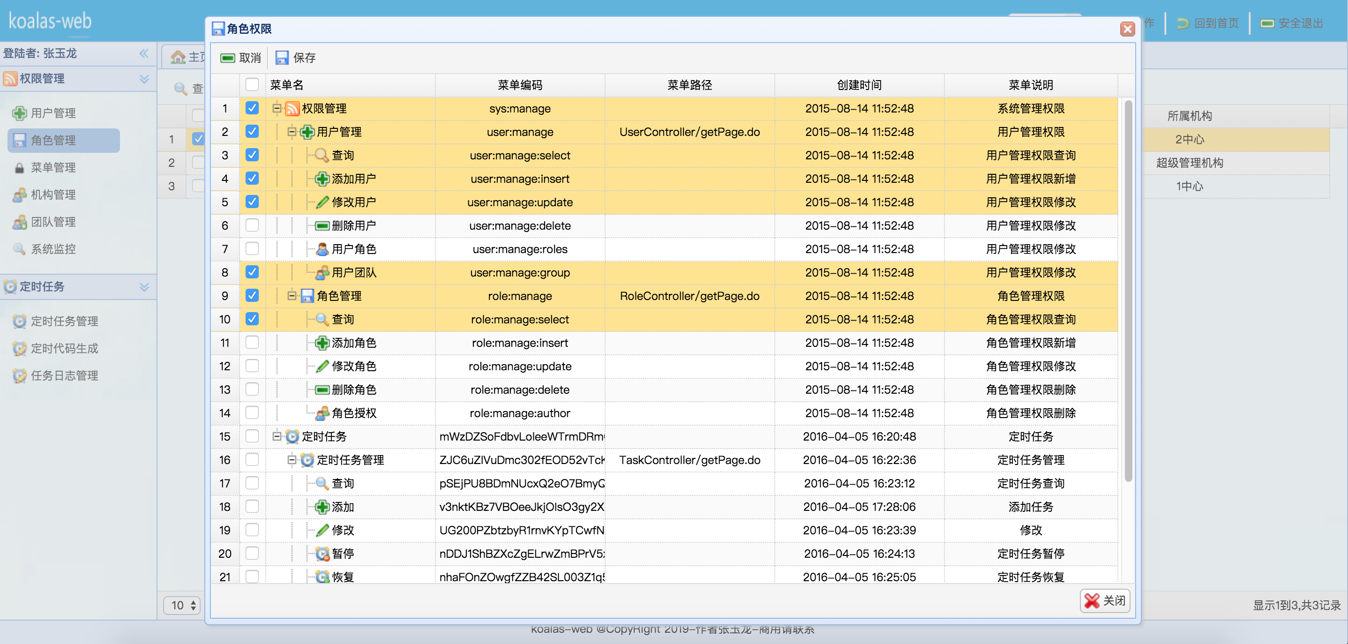Click the 定时代码生成 icon in sidebar
This screenshot has width=1348, height=644.
(19, 348)
